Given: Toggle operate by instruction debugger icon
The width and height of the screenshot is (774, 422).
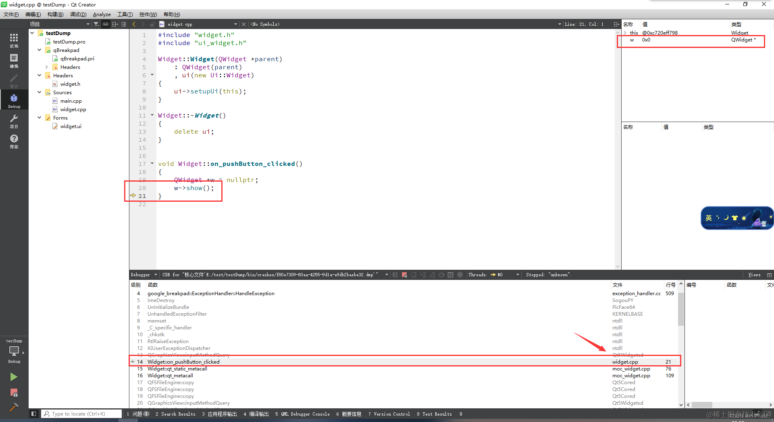Looking at the screenshot, I should coord(451,275).
